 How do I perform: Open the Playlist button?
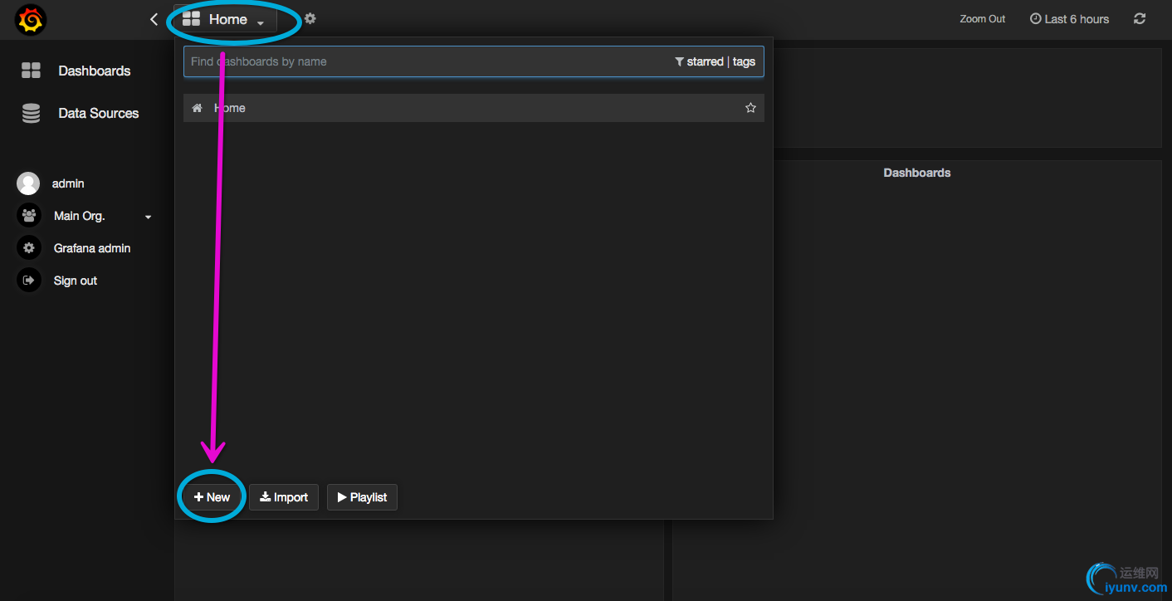362,497
